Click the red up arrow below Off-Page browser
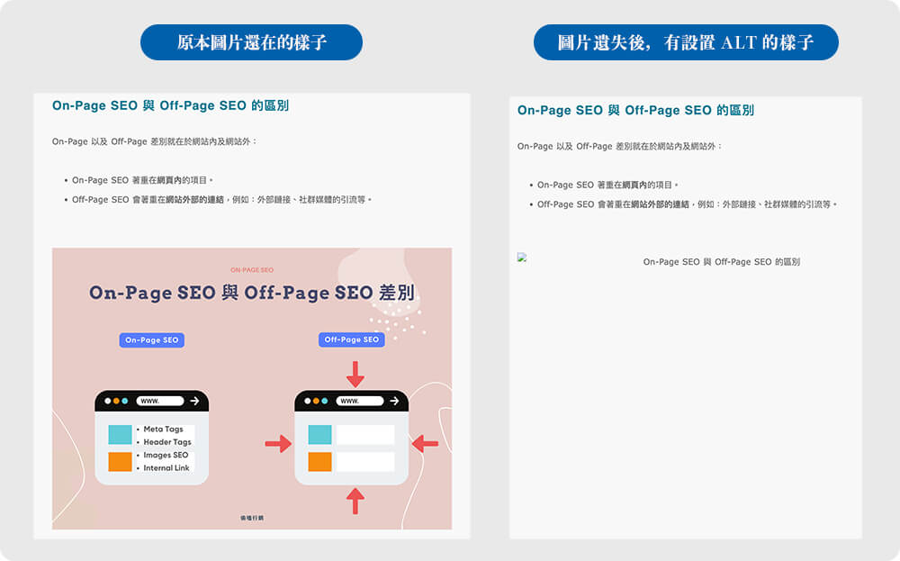This screenshot has width=900, height=561. [x=355, y=501]
